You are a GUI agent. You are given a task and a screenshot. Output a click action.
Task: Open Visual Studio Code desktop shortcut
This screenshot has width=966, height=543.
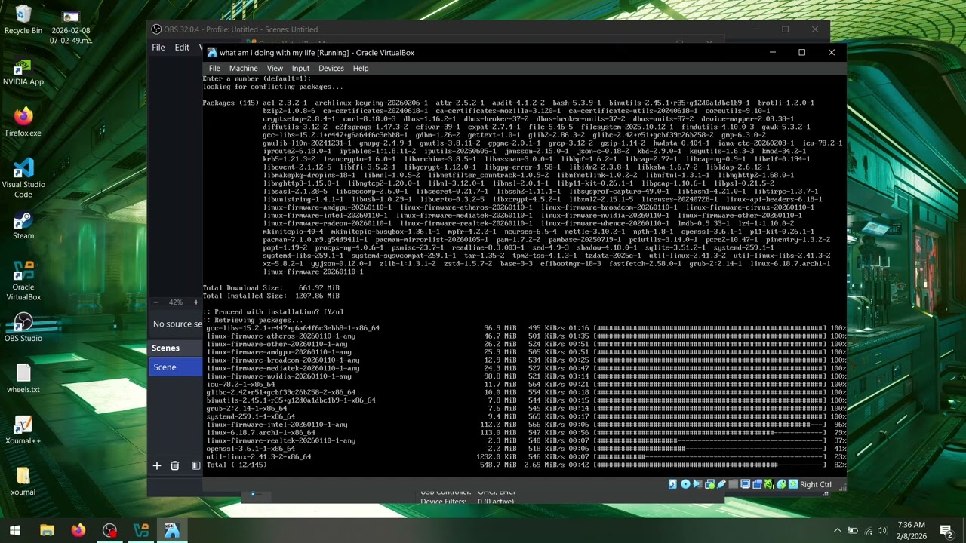click(x=23, y=178)
